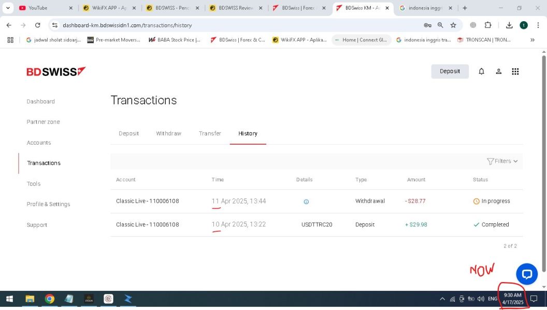
Task: Open browser zoom magnifier icon
Action: click(x=440, y=25)
